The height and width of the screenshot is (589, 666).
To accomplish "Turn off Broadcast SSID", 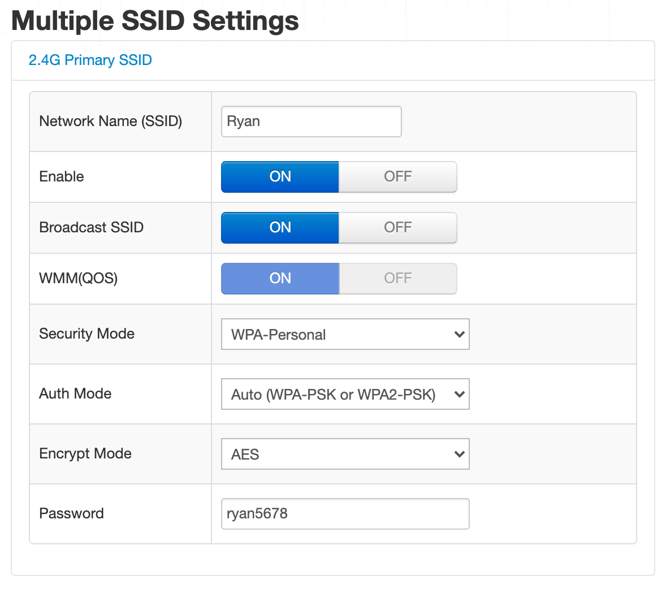I will click(397, 227).
